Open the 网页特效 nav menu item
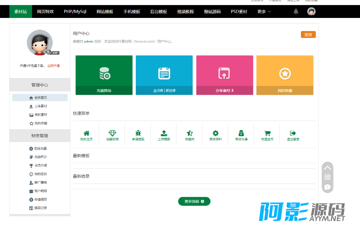 pyautogui.click(x=45, y=11)
